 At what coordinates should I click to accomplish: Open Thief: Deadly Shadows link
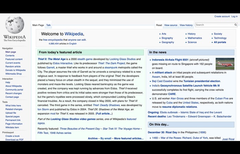[106, 105]
